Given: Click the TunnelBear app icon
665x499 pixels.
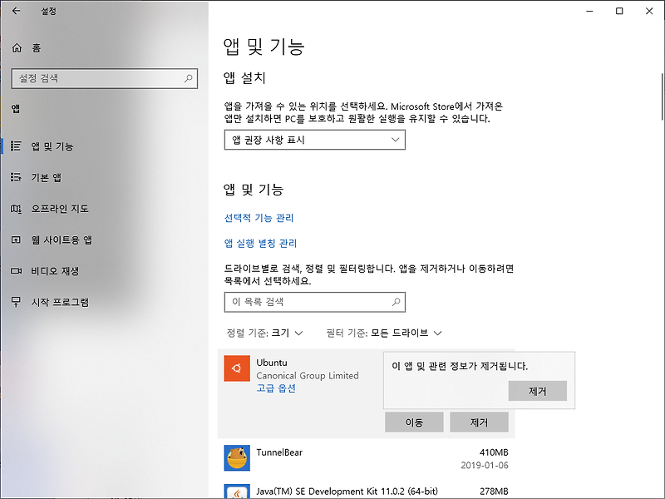Looking at the screenshot, I should pos(237,458).
